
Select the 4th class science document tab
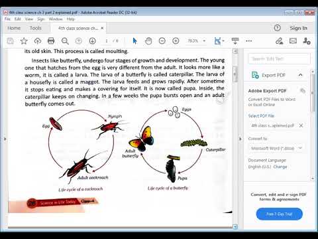point(78,28)
